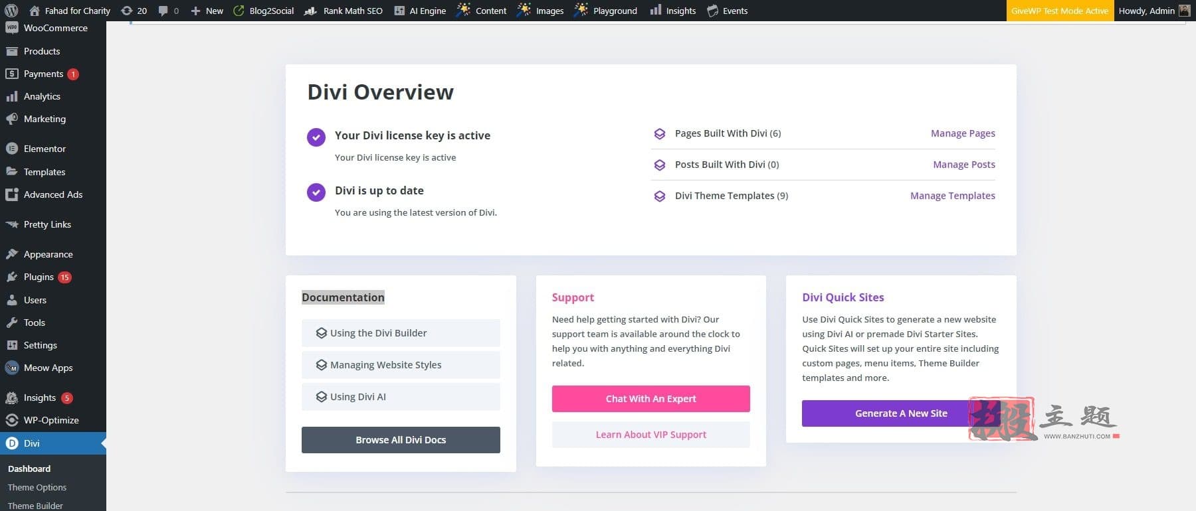This screenshot has height=511, width=1196.
Task: Click the Divi Quick Sites heading
Action: pos(843,297)
